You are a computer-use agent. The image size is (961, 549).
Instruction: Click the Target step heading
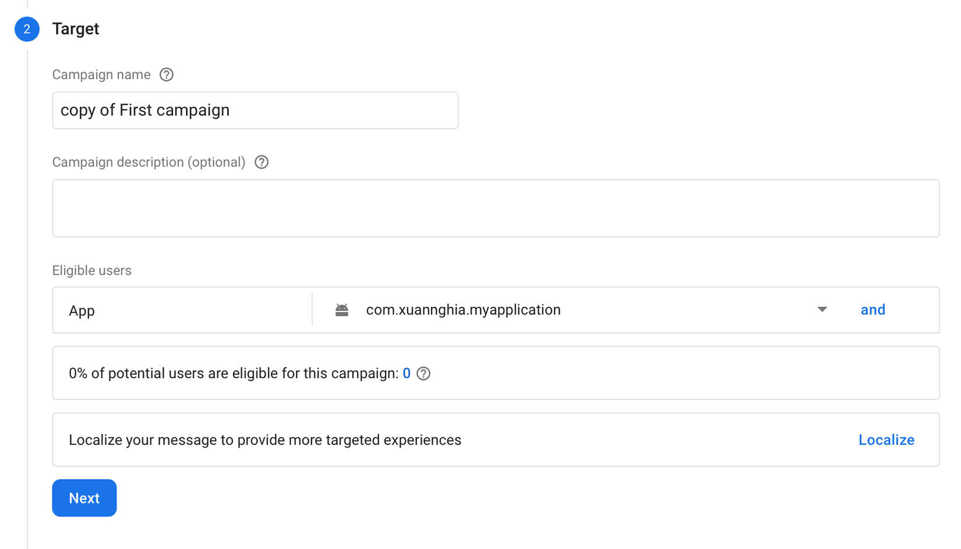76,29
